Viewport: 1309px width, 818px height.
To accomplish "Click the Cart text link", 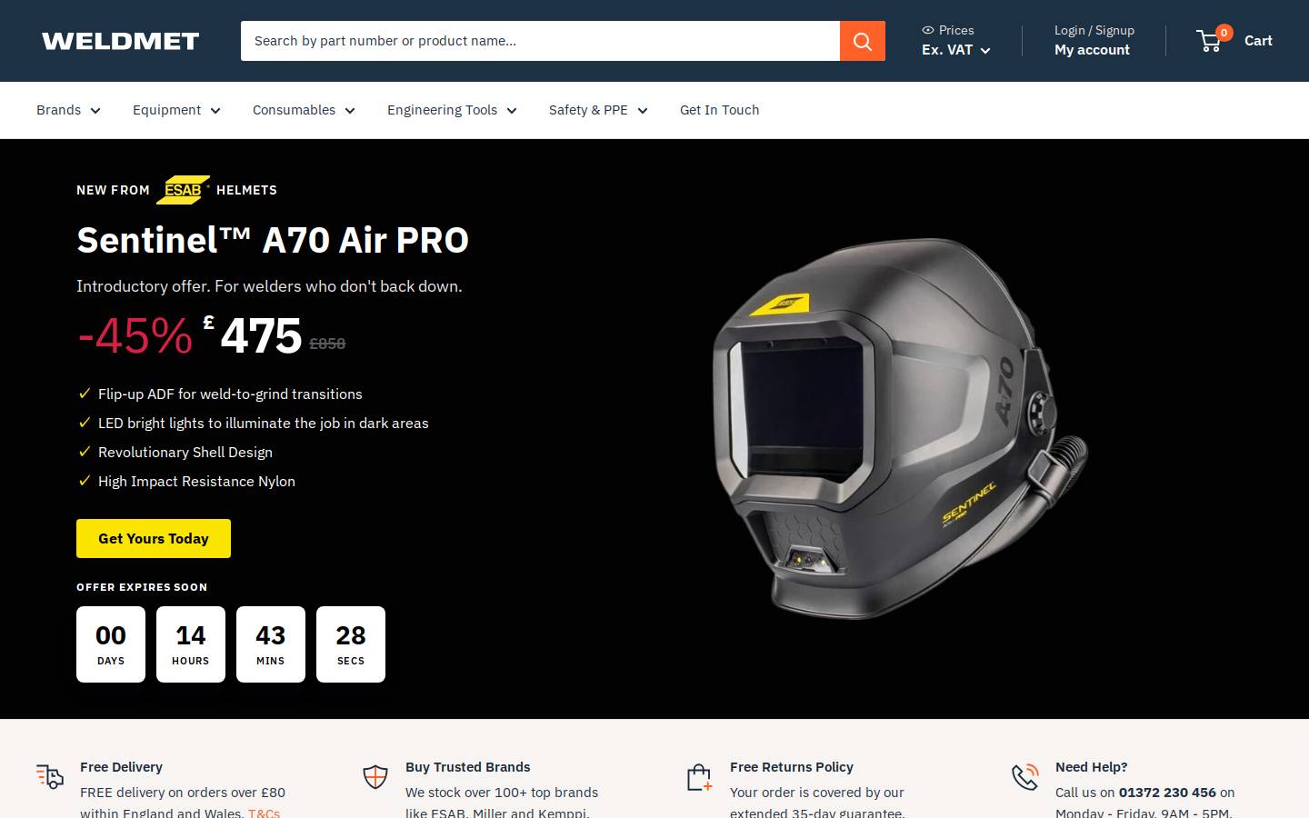I will pyautogui.click(x=1258, y=41).
